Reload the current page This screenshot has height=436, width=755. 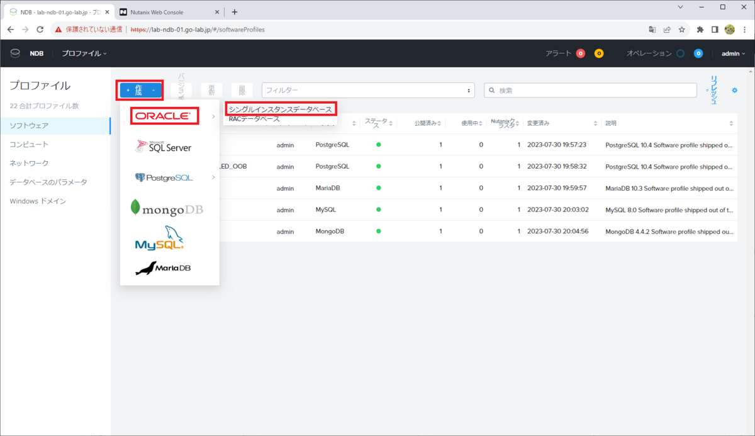point(40,30)
